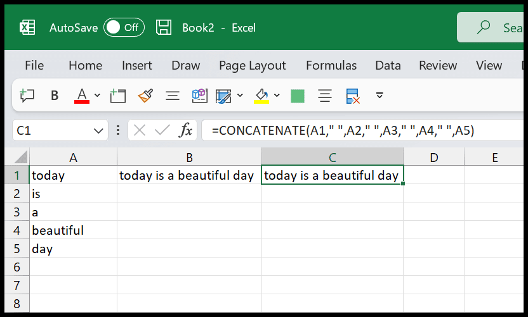Select row 7 header
This screenshot has width=528, height=317.
(17, 285)
